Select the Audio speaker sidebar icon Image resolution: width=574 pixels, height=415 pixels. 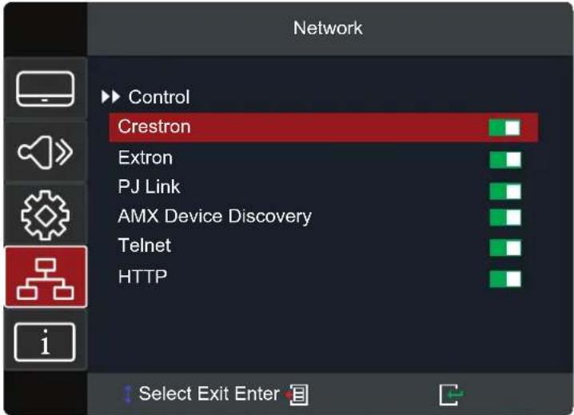pyautogui.click(x=46, y=152)
